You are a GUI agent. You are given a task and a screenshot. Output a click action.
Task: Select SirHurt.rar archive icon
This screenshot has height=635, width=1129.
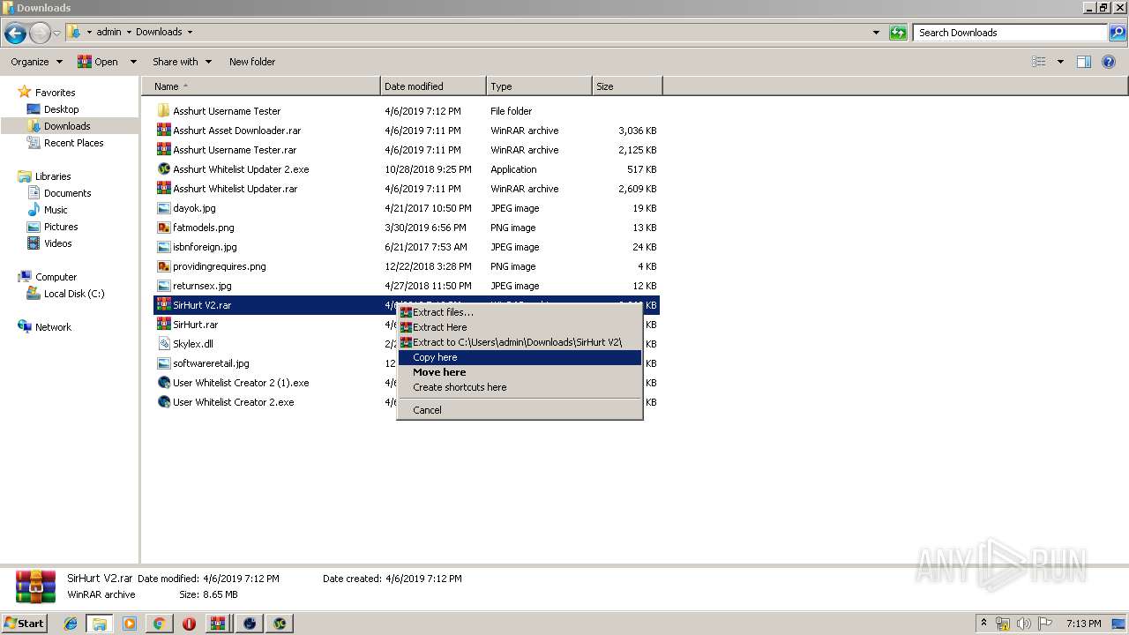pyautogui.click(x=163, y=325)
